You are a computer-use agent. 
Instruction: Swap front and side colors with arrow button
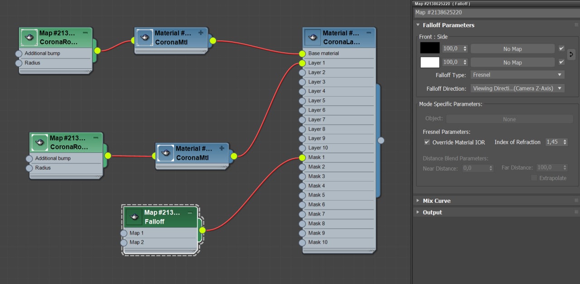click(571, 54)
